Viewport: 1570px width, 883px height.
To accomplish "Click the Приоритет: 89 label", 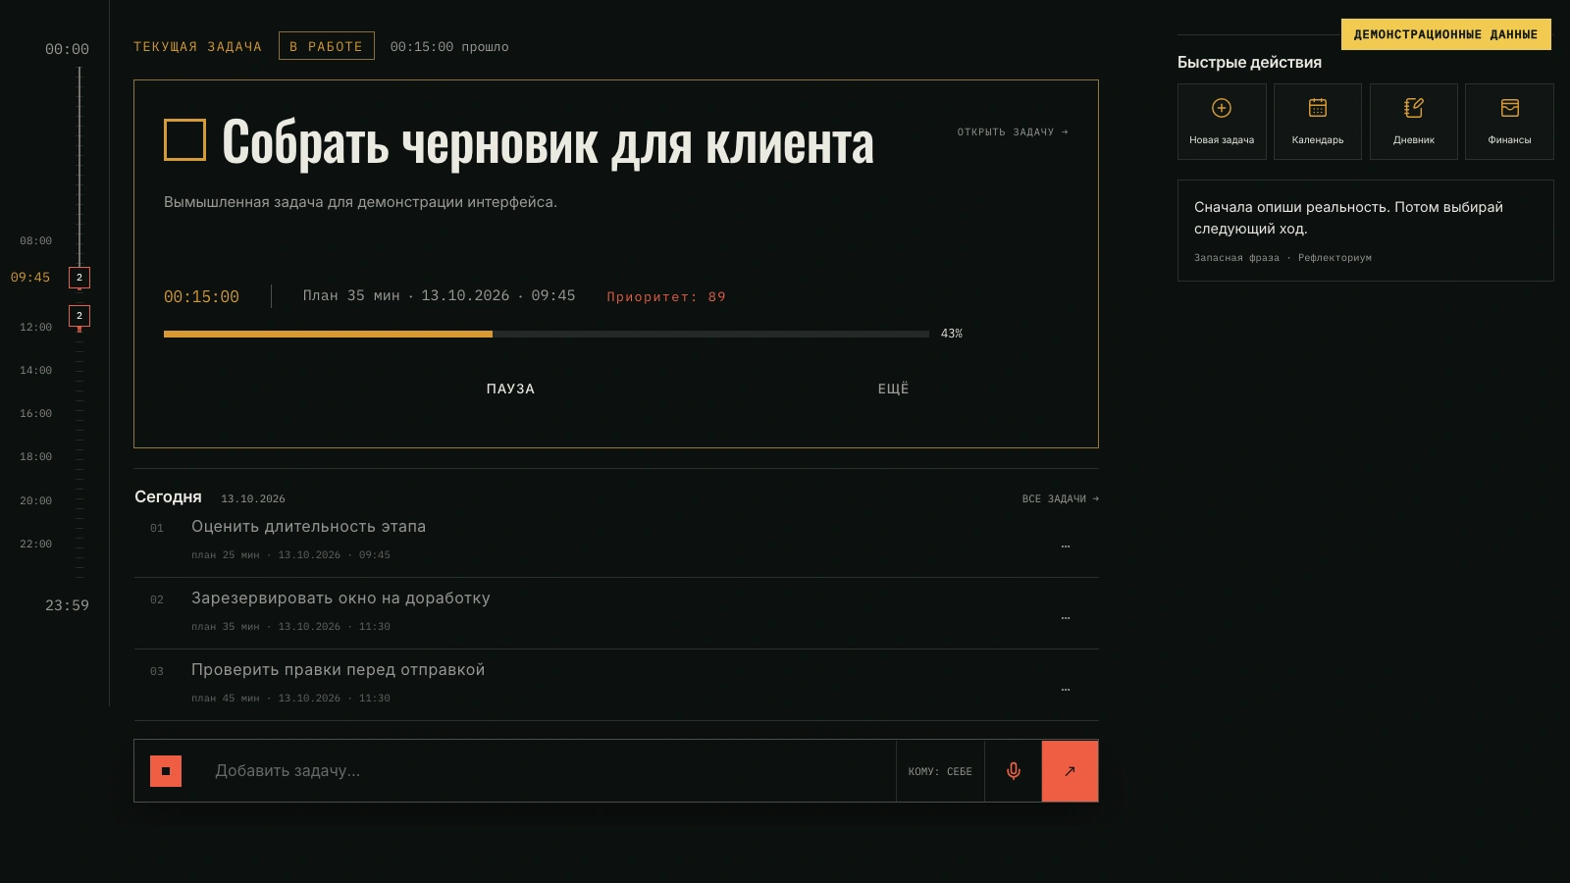I will 666,296.
